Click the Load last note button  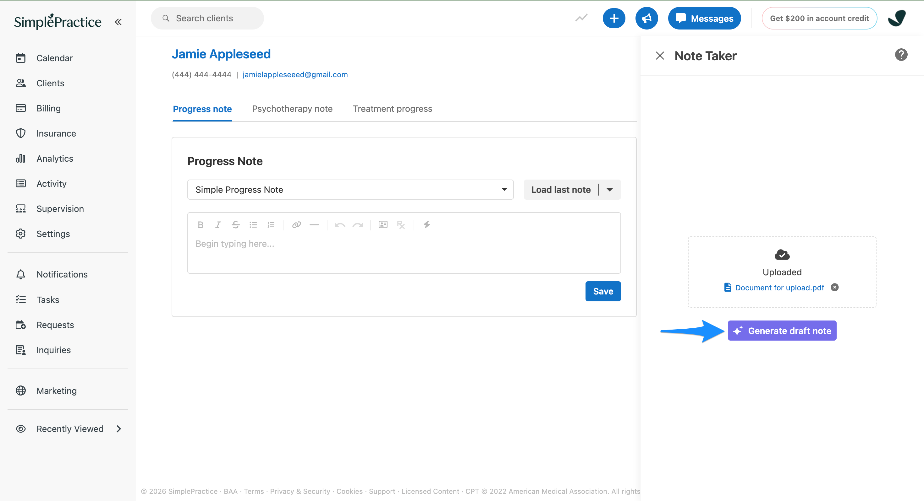tap(561, 190)
